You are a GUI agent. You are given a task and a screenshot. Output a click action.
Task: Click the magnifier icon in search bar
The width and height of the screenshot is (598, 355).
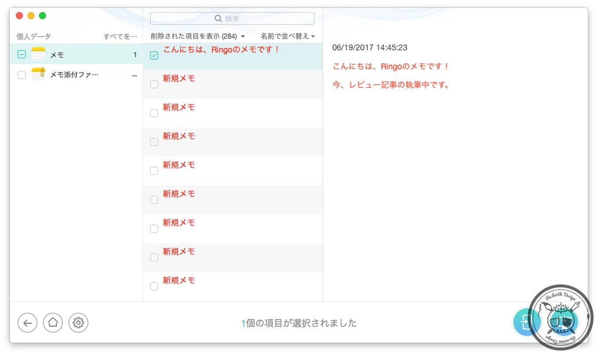pos(218,18)
